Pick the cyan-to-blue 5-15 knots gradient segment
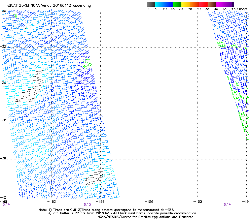 (164, 4)
